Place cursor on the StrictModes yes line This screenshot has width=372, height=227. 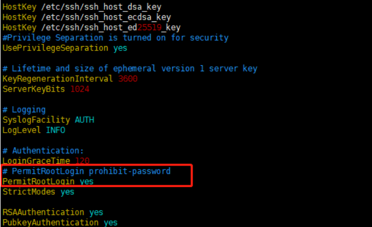coord(38,192)
